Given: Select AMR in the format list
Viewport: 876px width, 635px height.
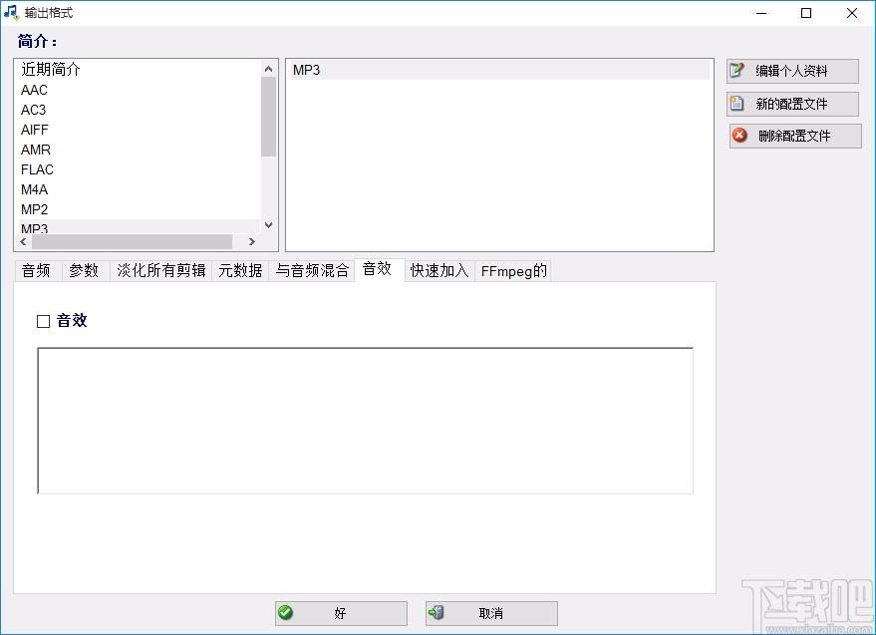Looking at the screenshot, I should (140, 150).
